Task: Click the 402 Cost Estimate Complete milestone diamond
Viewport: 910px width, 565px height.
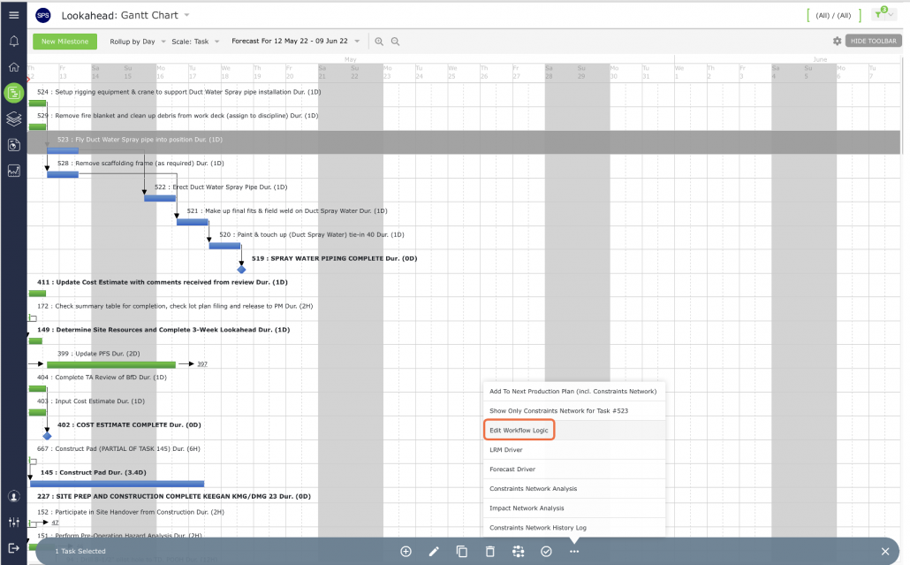Action: coord(47,436)
